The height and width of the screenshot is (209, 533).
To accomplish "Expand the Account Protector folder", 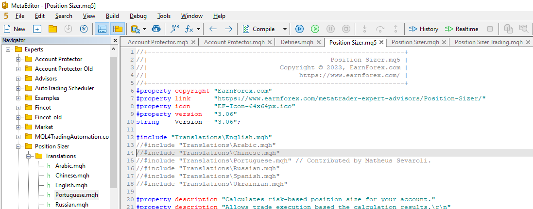I will tap(18, 59).
